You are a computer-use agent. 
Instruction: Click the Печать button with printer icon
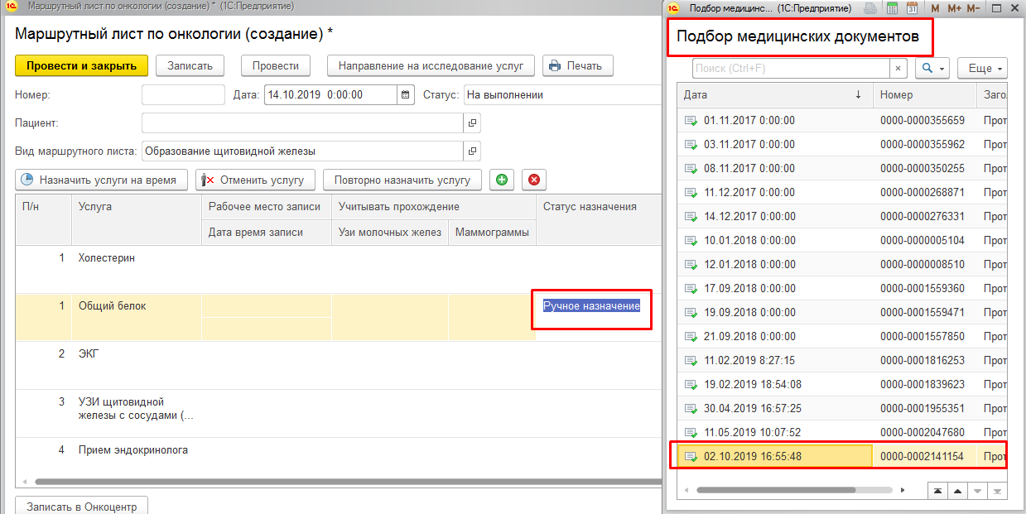(x=577, y=65)
